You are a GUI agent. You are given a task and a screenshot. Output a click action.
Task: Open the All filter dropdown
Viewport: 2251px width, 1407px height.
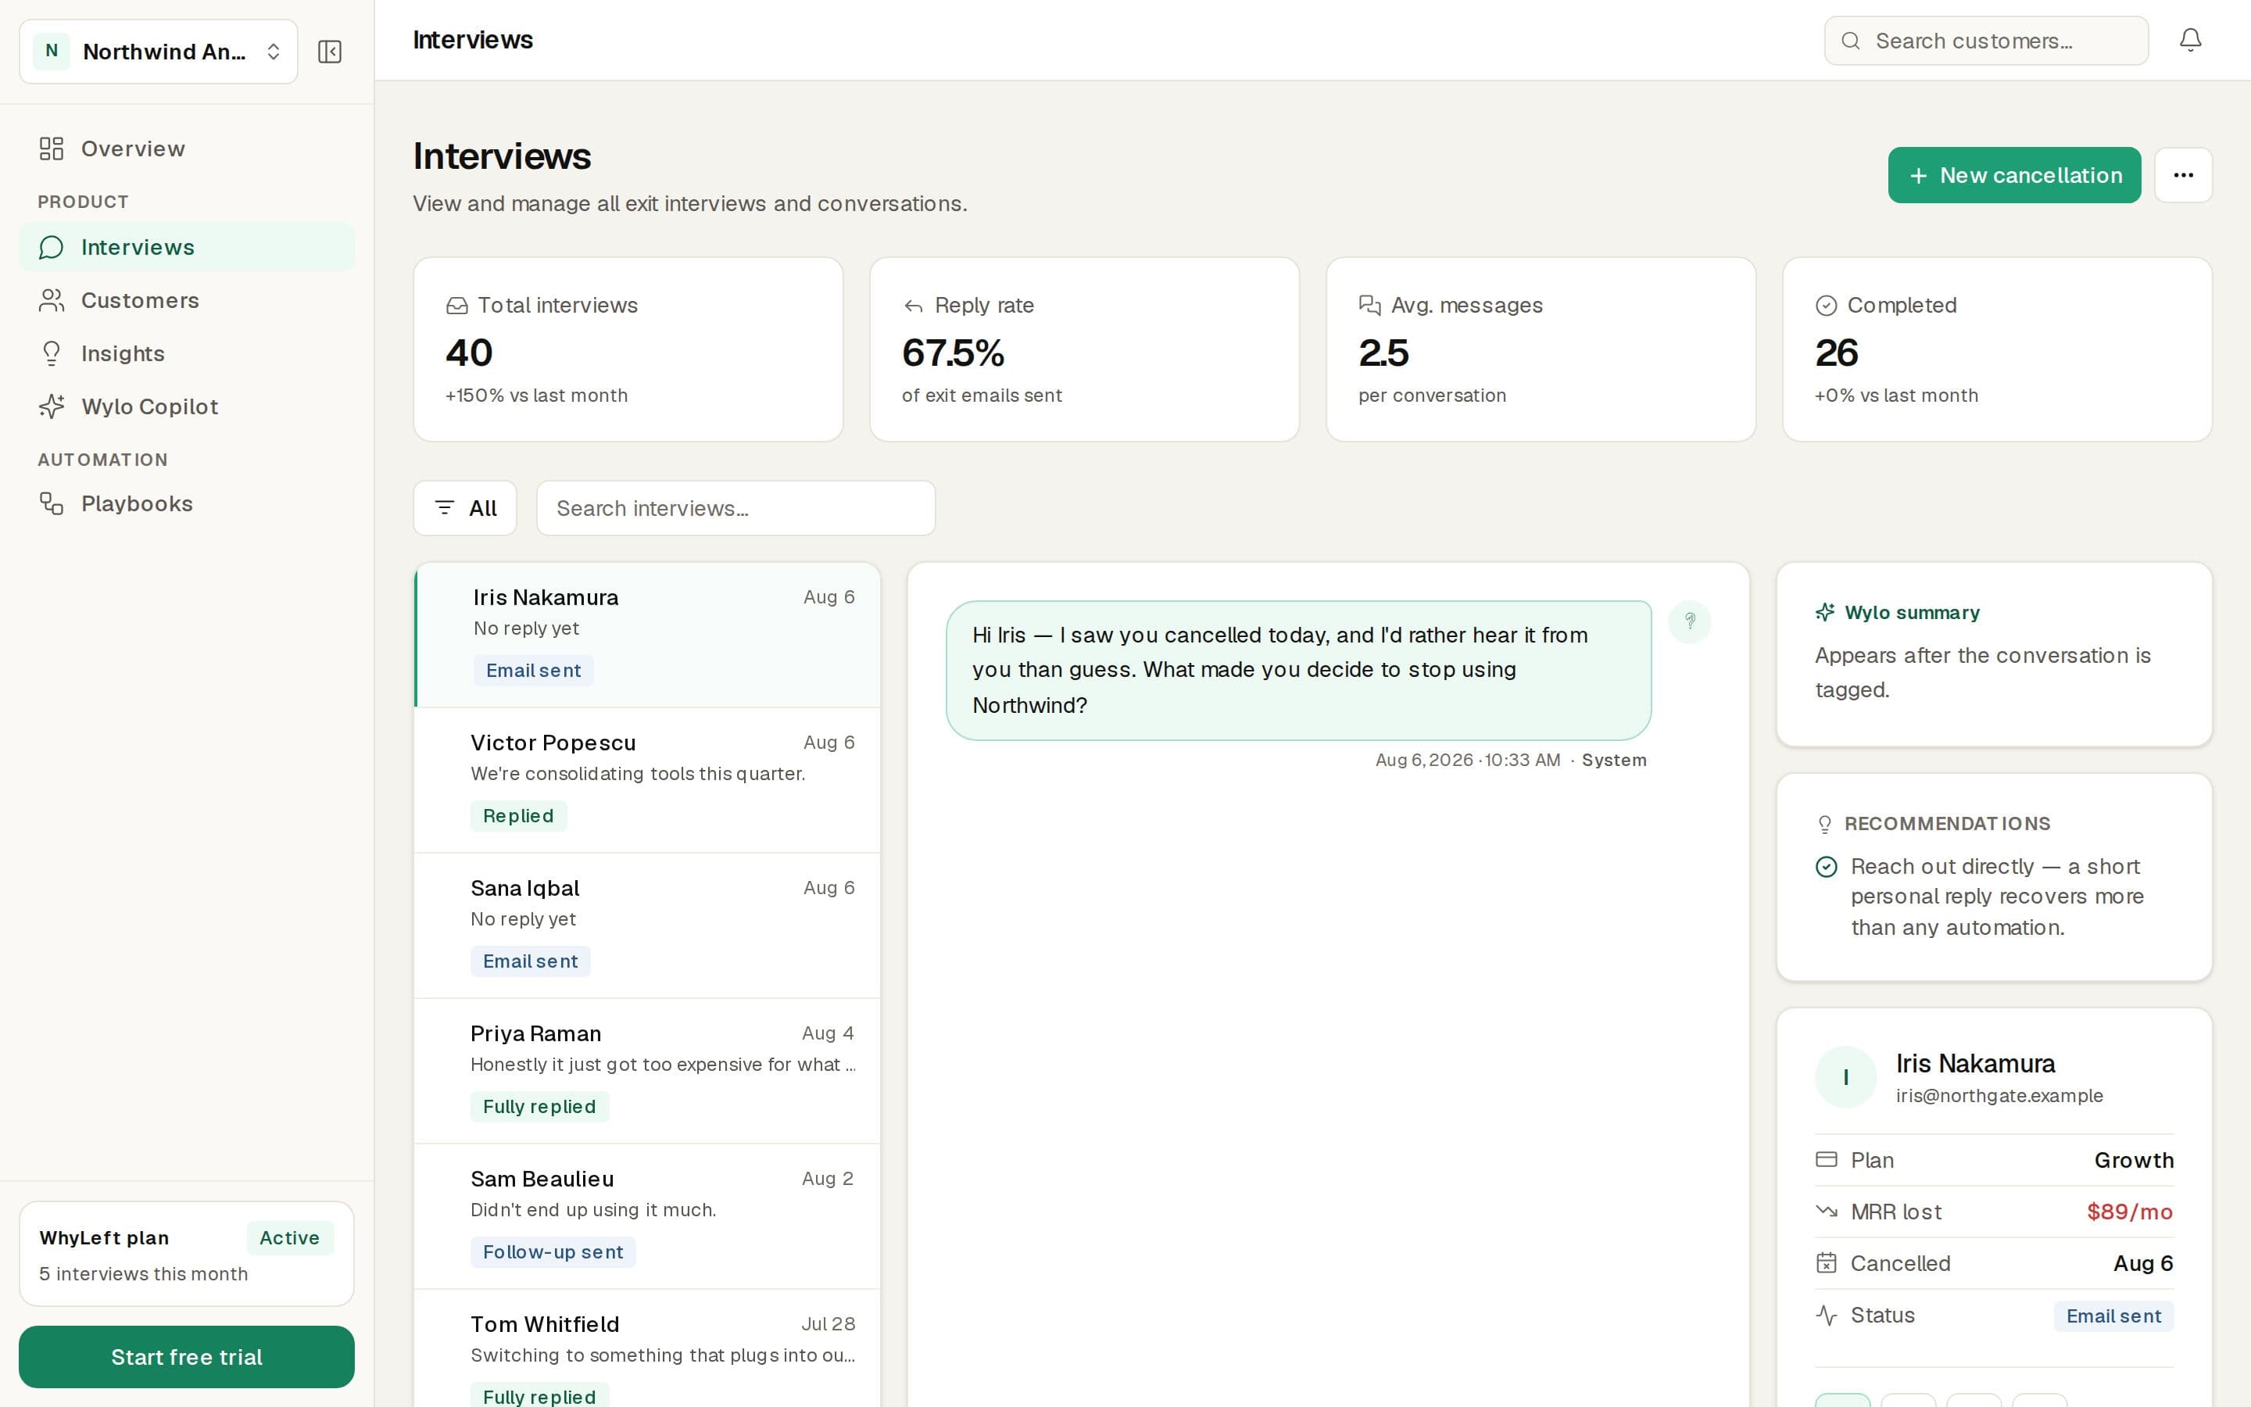coord(465,508)
